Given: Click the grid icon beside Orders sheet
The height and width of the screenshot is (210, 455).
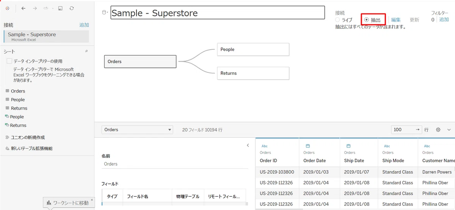Looking at the screenshot, I should pos(7,91).
